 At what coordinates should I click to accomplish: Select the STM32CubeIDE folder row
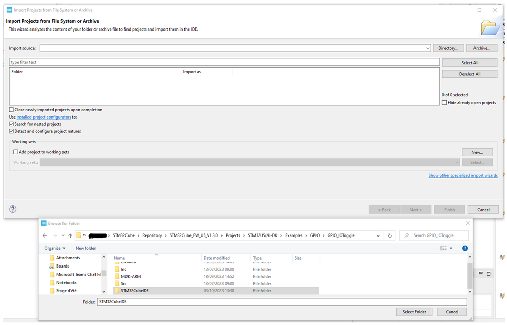pos(216,291)
